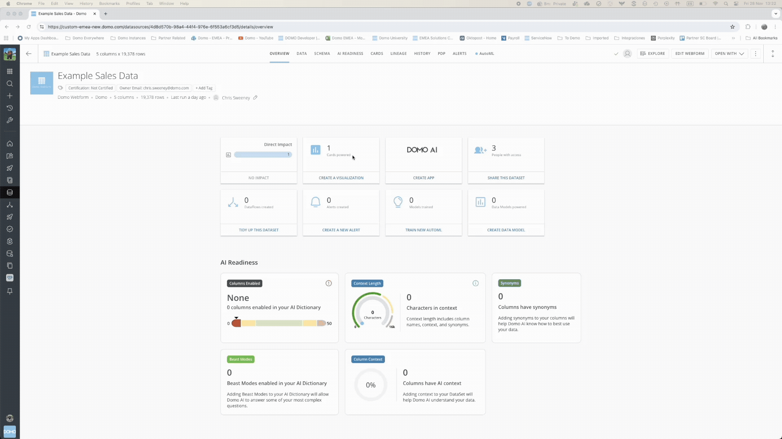Open the three-dot more options menu

tap(756, 54)
